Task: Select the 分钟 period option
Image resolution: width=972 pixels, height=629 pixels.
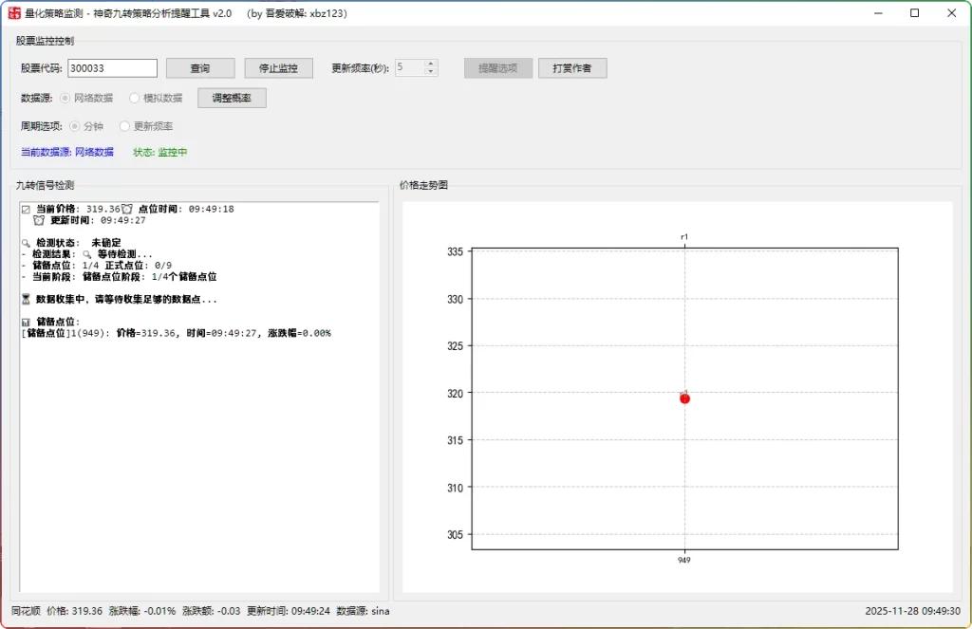Action: click(x=77, y=125)
